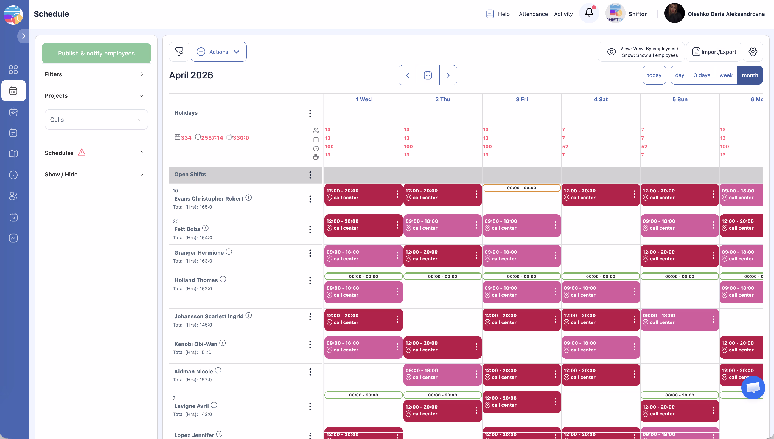This screenshot has width=774, height=439.
Task: Open the reports chart icon in sidebar
Action: click(x=13, y=238)
